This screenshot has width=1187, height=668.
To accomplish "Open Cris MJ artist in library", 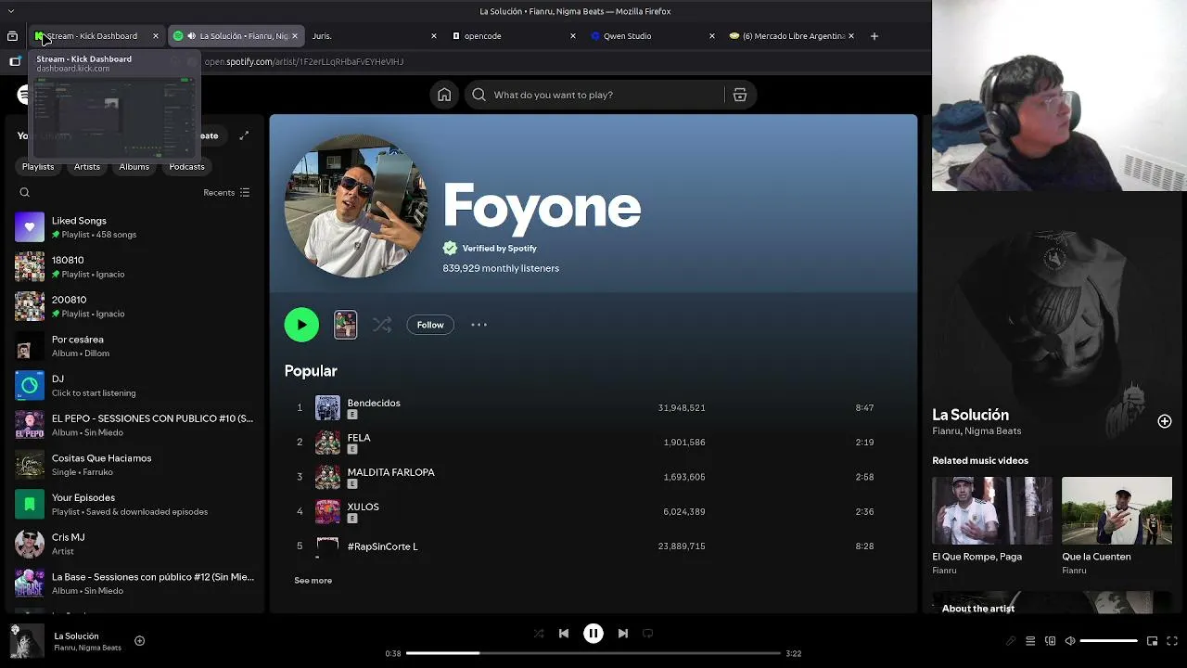I will pyautogui.click(x=134, y=544).
